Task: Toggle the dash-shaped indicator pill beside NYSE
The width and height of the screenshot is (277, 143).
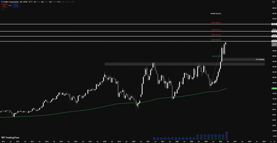Action: coord(29,2)
